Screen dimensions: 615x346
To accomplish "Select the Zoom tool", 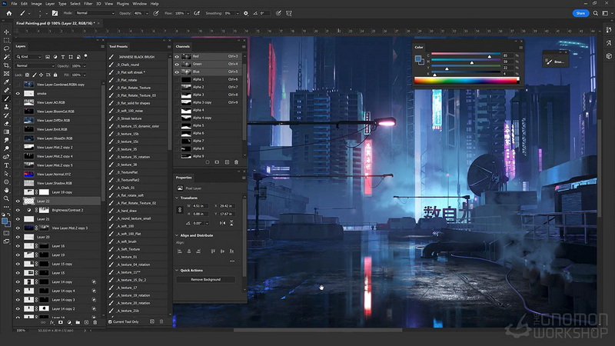I will coord(6,198).
